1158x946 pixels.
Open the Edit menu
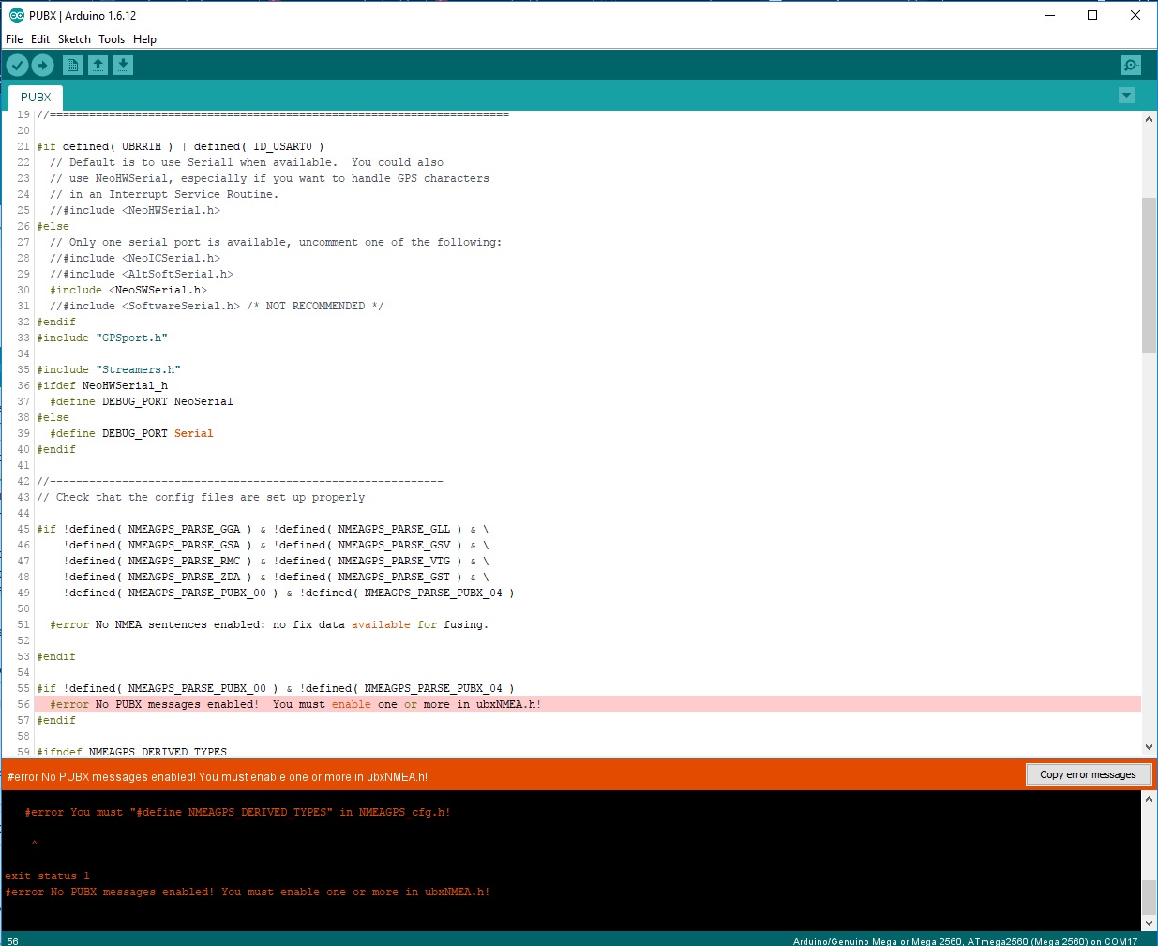(40, 39)
